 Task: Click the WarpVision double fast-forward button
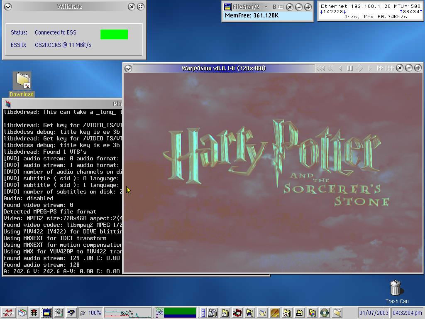[380, 68]
